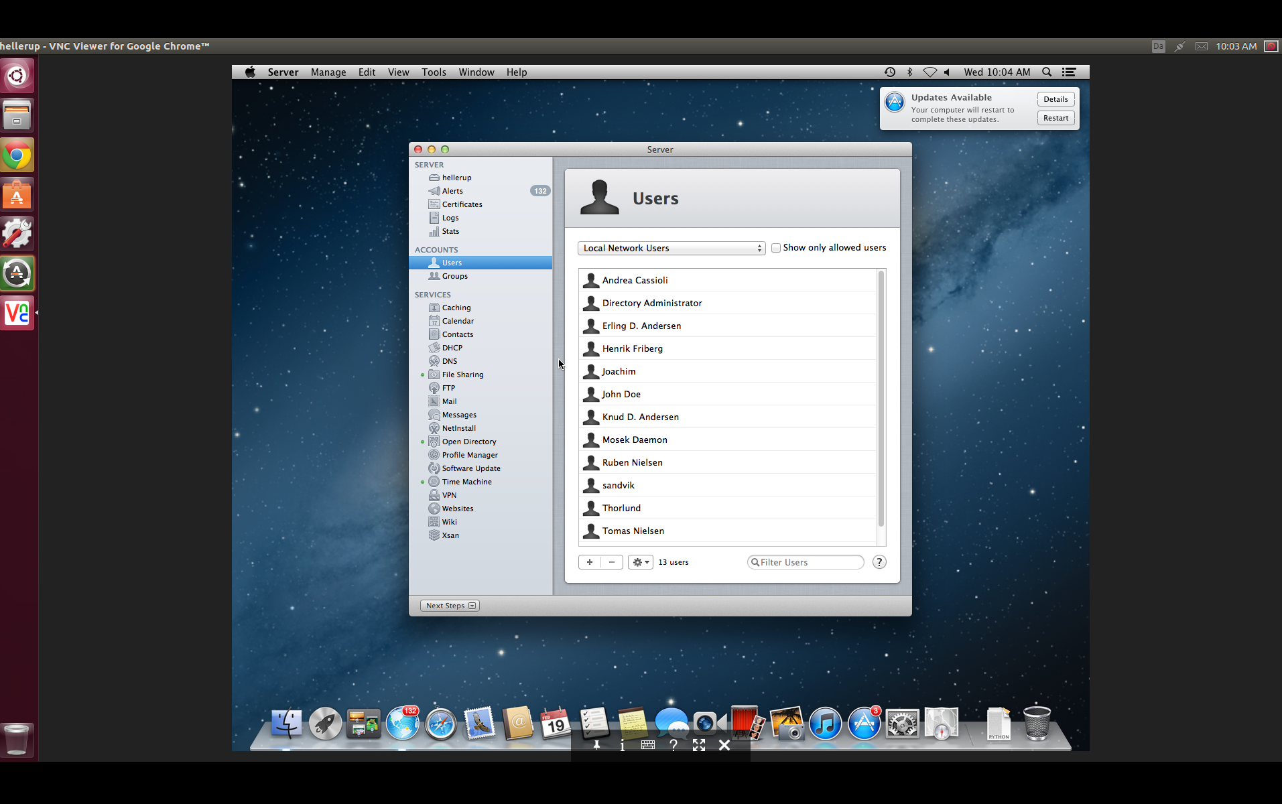Open the Time Machine service
Screen dimensions: 1282x804
coord(466,482)
